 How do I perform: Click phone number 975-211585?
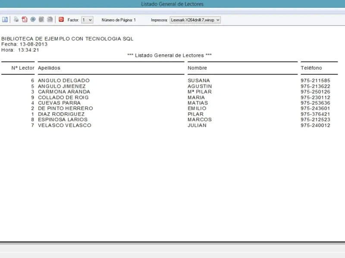tap(316, 80)
